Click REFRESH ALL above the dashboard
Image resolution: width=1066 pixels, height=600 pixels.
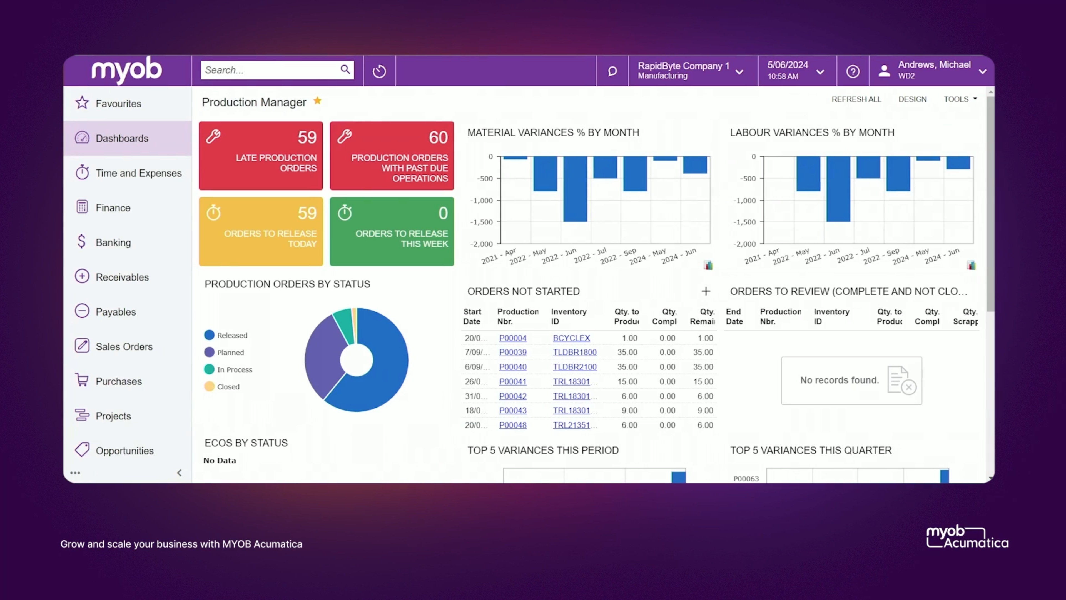tap(856, 99)
